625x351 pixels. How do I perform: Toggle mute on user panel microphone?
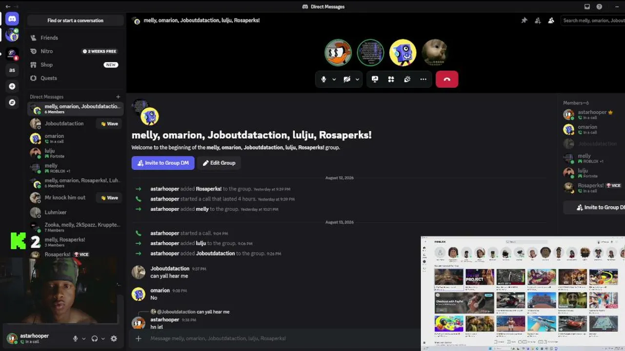(75, 338)
